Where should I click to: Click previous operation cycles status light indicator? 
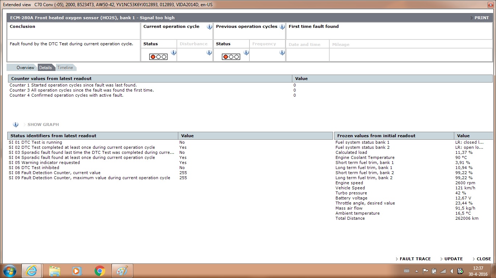click(231, 57)
